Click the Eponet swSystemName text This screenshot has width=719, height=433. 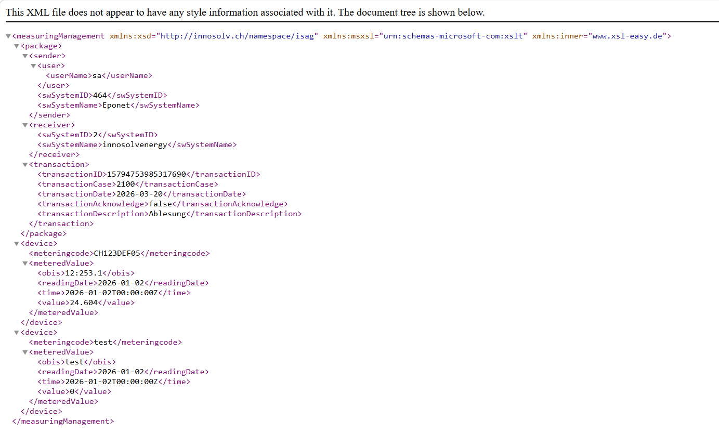(x=116, y=105)
